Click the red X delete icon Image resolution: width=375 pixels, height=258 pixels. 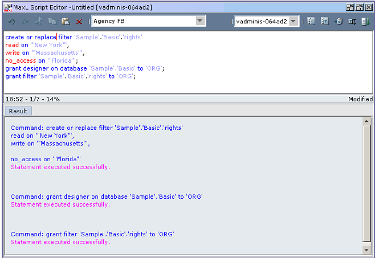pos(79,22)
